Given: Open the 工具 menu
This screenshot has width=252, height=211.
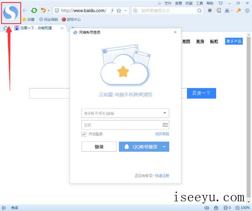Looking at the screenshot, I should click(x=199, y=3).
